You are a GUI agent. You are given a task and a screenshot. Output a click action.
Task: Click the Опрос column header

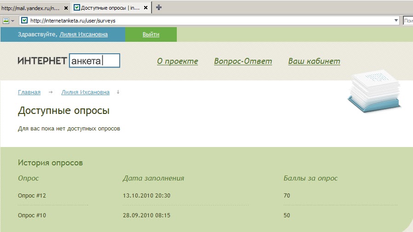click(29, 178)
